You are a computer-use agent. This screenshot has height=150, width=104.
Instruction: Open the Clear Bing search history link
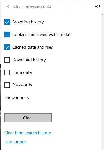click(28, 133)
